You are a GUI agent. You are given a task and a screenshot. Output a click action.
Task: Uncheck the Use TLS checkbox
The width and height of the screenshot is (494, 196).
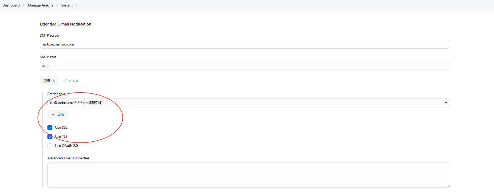pyautogui.click(x=50, y=137)
